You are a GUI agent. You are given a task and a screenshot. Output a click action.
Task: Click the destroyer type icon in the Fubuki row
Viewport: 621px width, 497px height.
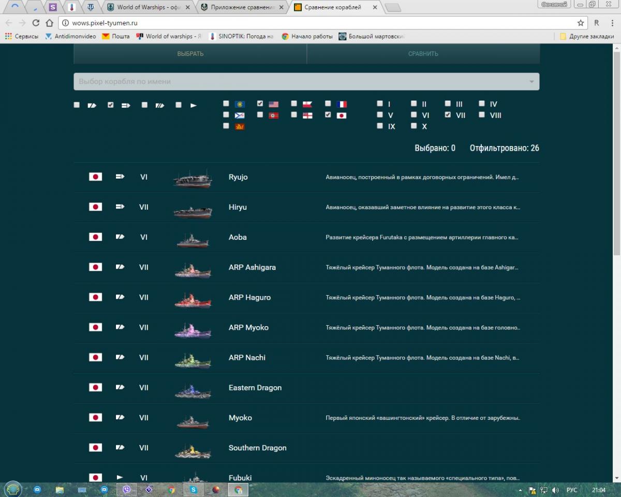point(120,477)
